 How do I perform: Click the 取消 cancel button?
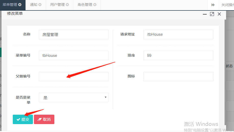(44, 119)
